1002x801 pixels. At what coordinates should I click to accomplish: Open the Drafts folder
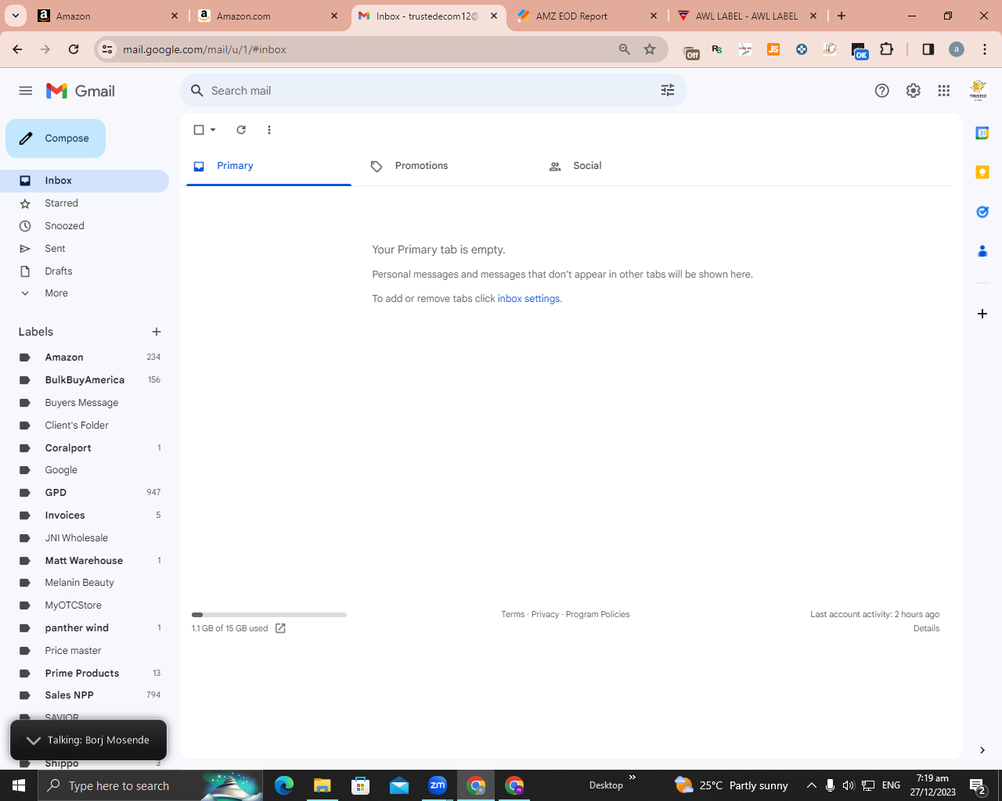click(85, 271)
